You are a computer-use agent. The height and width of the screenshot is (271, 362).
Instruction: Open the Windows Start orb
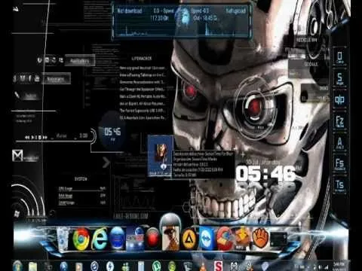point(17,266)
